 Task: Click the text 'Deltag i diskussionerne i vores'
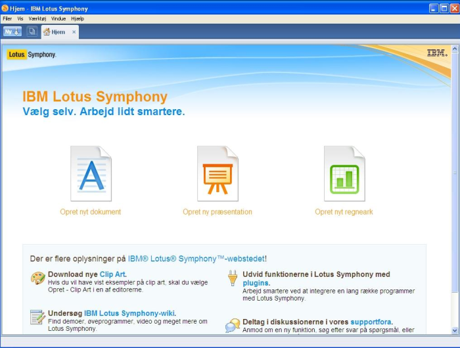coord(296,322)
